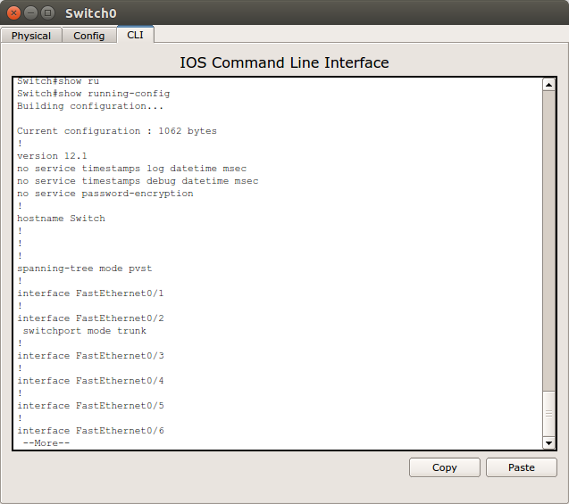Click the 'hostname Switch' line
569x504 pixels.
coord(61,219)
